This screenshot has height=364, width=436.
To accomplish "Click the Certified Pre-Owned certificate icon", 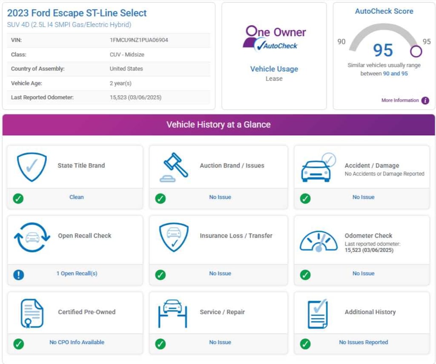I will 32,313.
